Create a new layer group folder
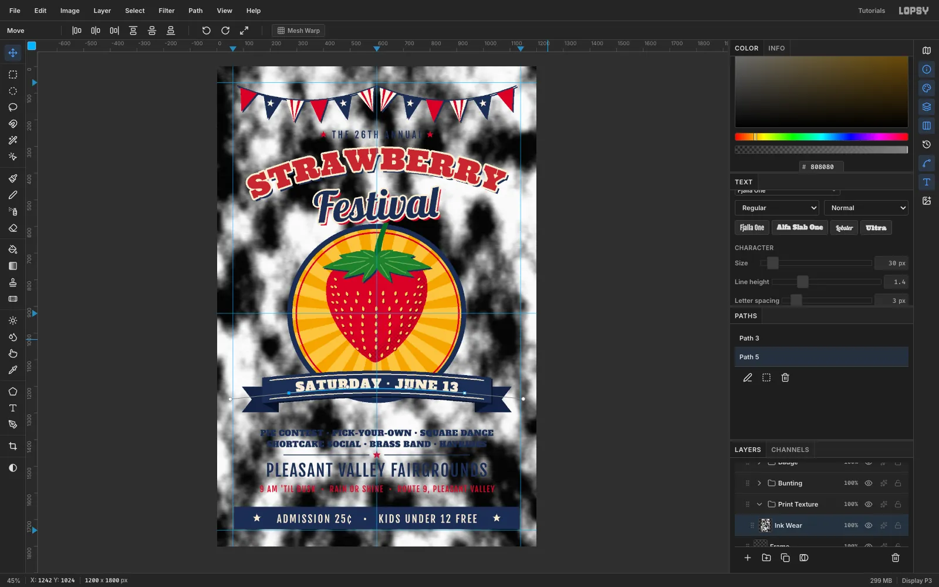This screenshot has height=587, width=939. click(766, 558)
